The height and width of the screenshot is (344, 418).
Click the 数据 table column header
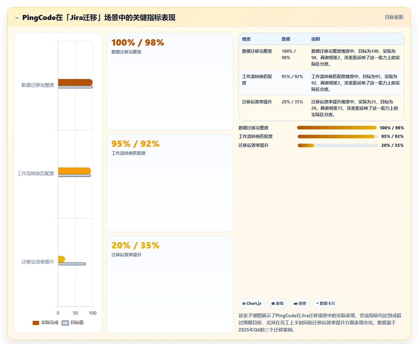click(x=286, y=39)
